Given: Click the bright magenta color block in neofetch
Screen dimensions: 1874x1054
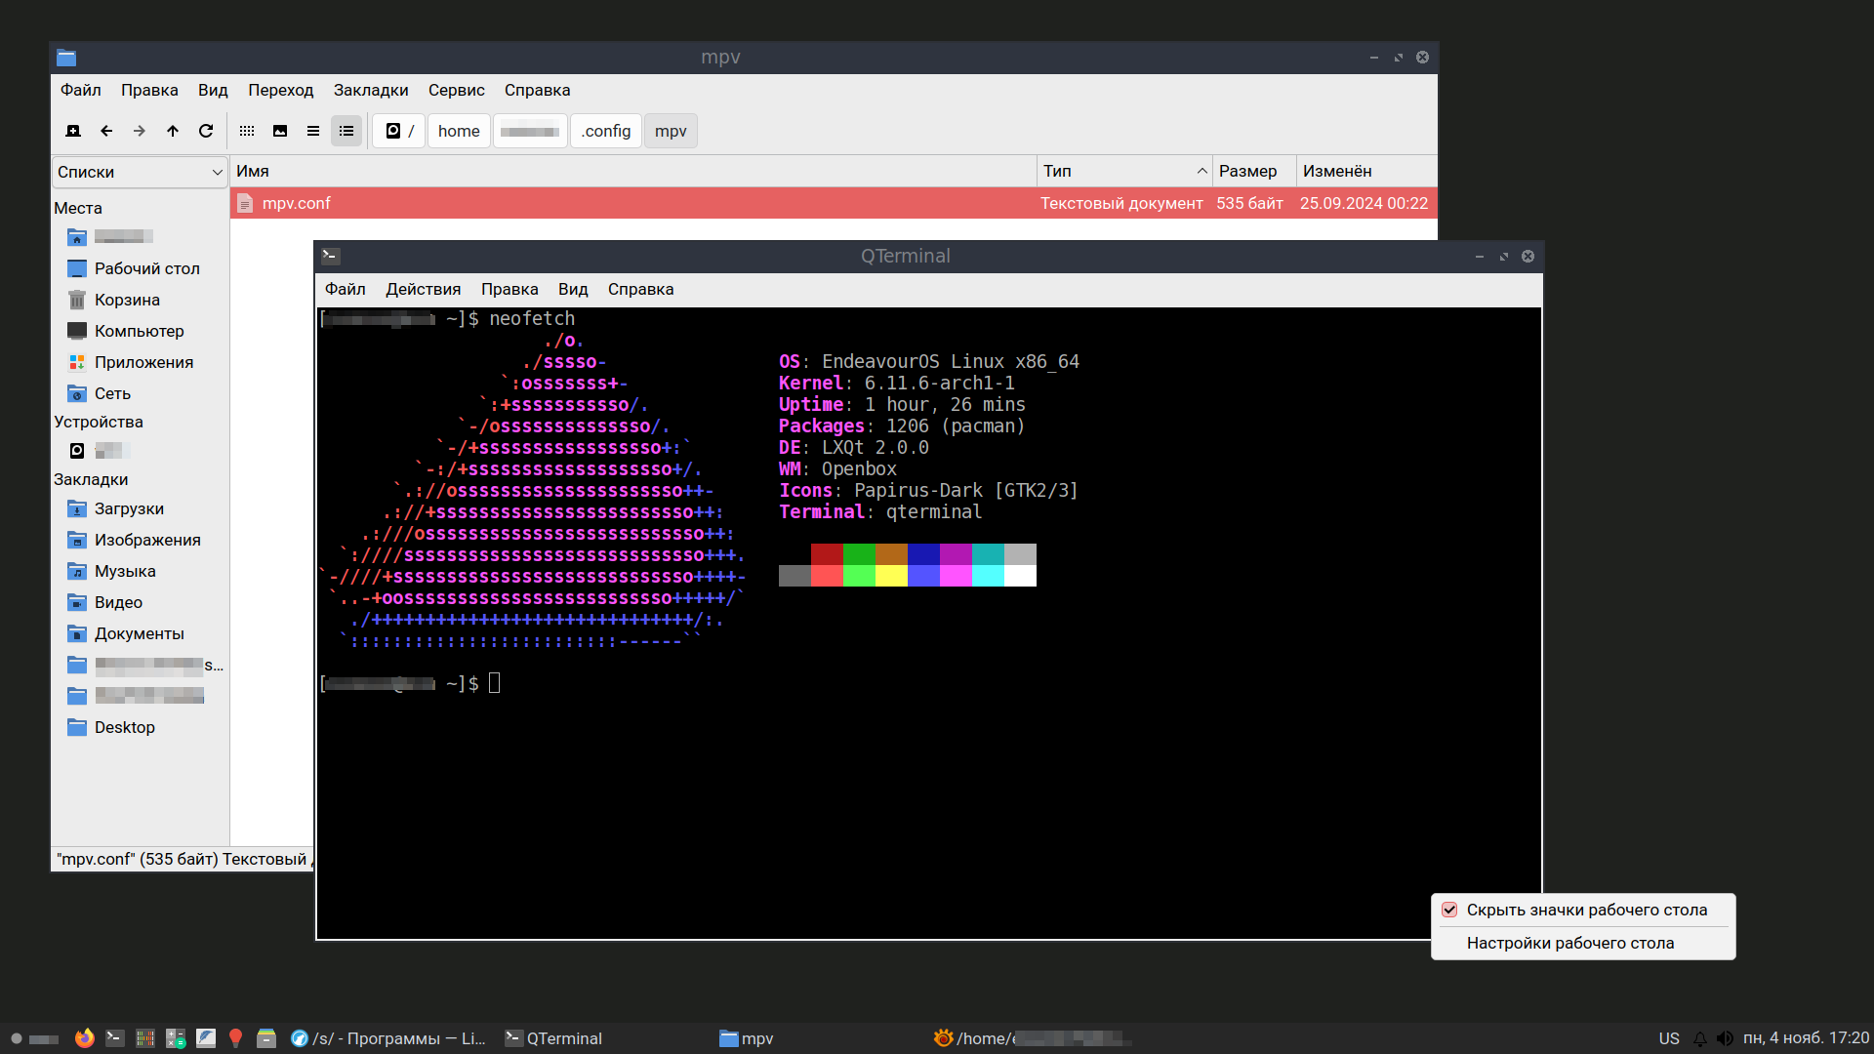Looking at the screenshot, I should 956,576.
